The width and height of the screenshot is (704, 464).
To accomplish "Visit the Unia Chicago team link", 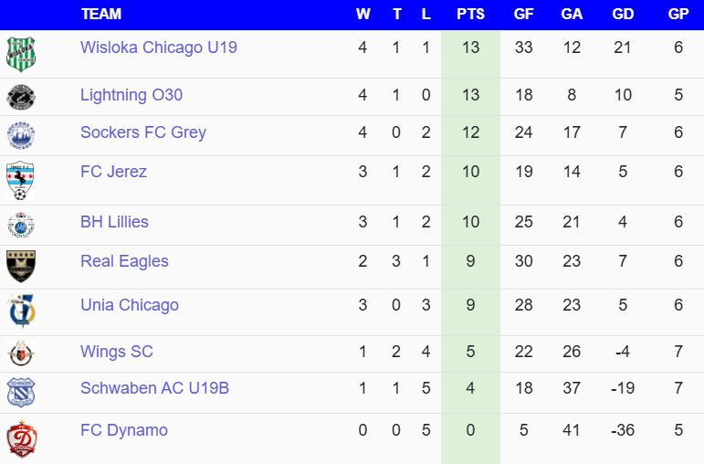I will pos(130,305).
